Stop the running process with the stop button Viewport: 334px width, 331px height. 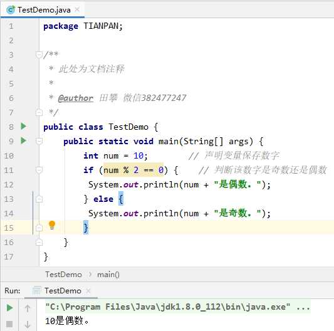click(x=9, y=324)
